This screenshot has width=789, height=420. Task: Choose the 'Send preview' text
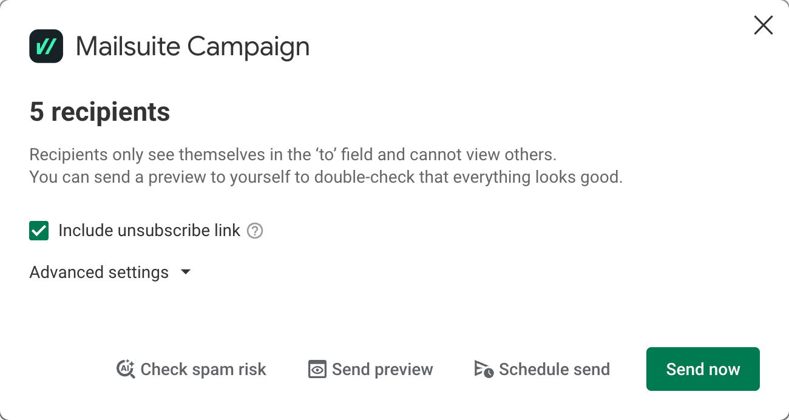pos(382,369)
